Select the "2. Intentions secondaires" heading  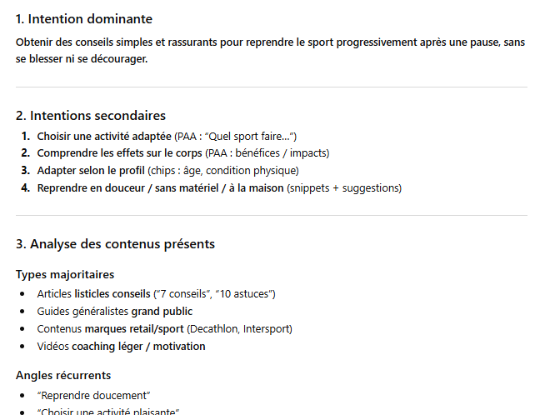click(91, 116)
